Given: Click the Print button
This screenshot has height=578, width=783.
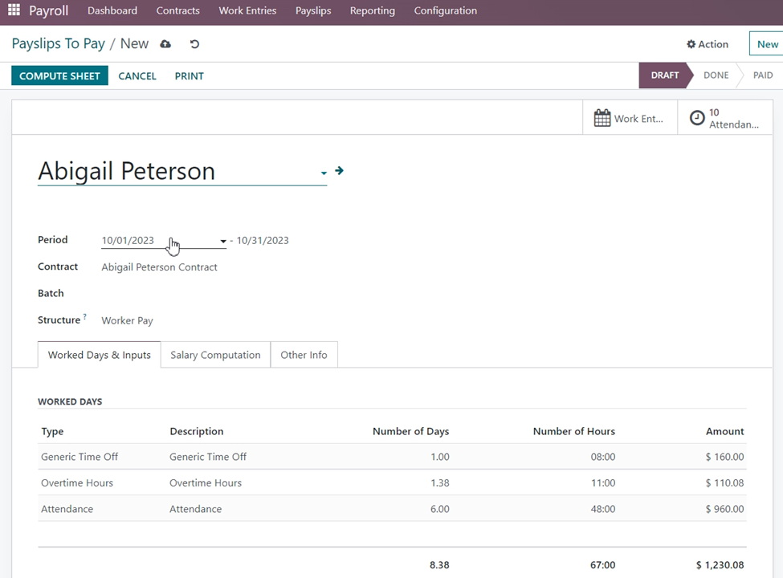Looking at the screenshot, I should coord(190,76).
